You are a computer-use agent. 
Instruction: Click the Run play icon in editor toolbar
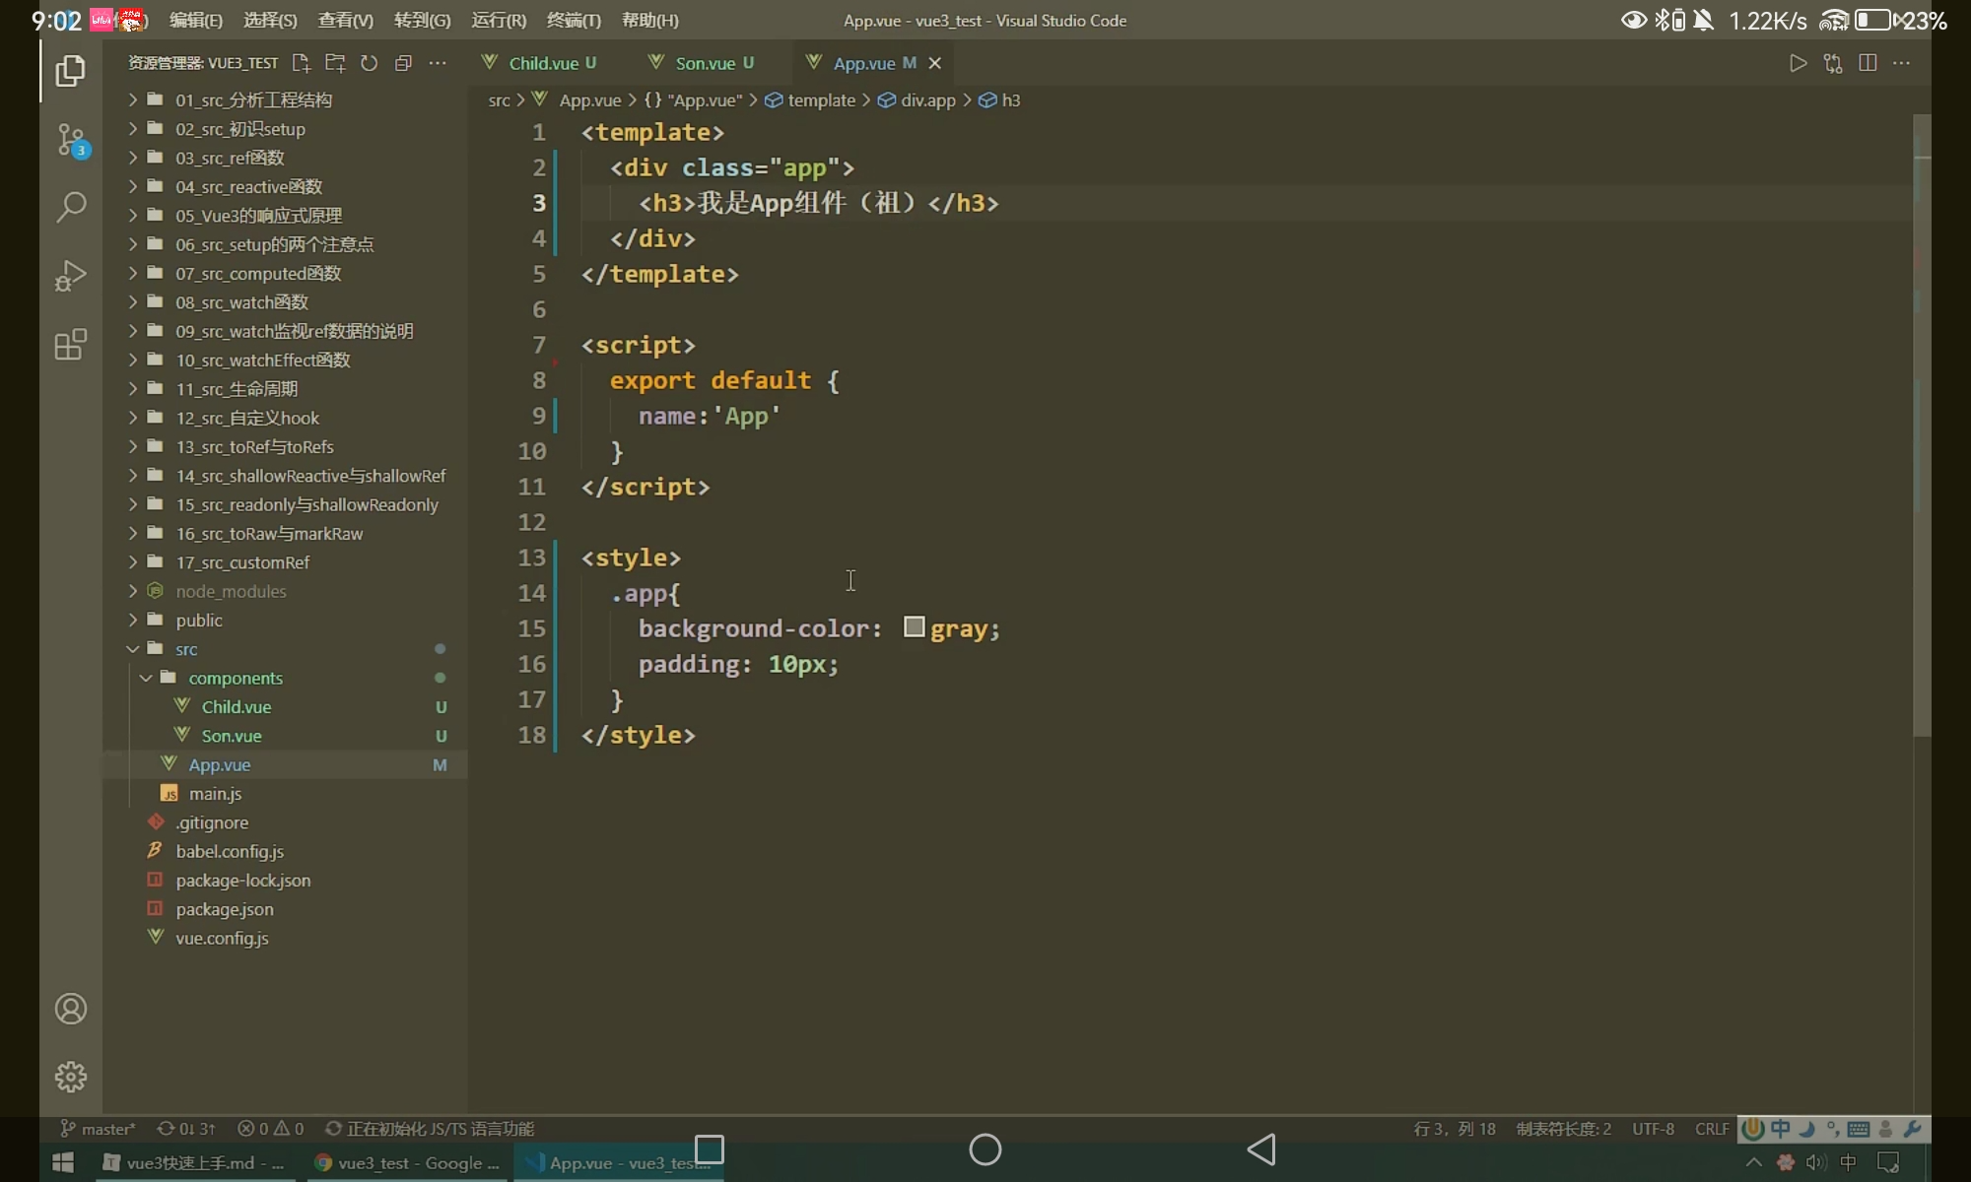coord(1798,63)
